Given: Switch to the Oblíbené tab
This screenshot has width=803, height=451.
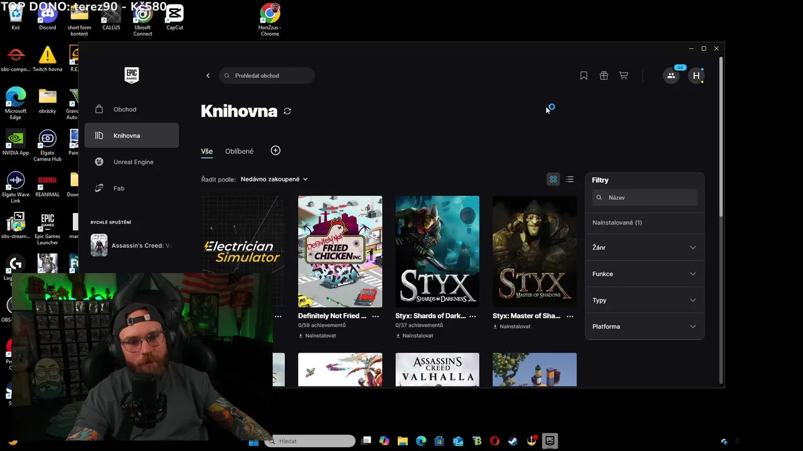Looking at the screenshot, I should coord(239,151).
